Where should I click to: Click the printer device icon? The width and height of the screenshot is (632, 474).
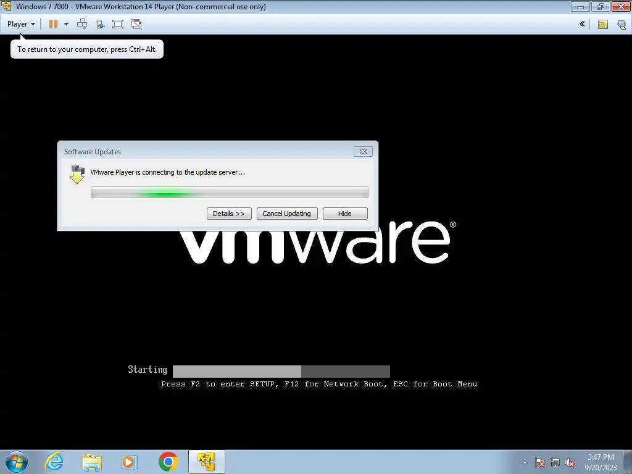[622, 25]
